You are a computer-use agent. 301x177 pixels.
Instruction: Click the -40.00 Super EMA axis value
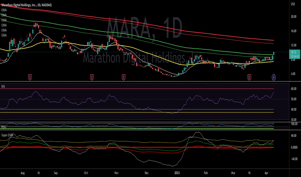[294, 159]
